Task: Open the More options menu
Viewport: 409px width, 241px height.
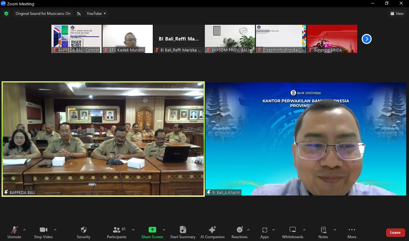Action: (352, 230)
